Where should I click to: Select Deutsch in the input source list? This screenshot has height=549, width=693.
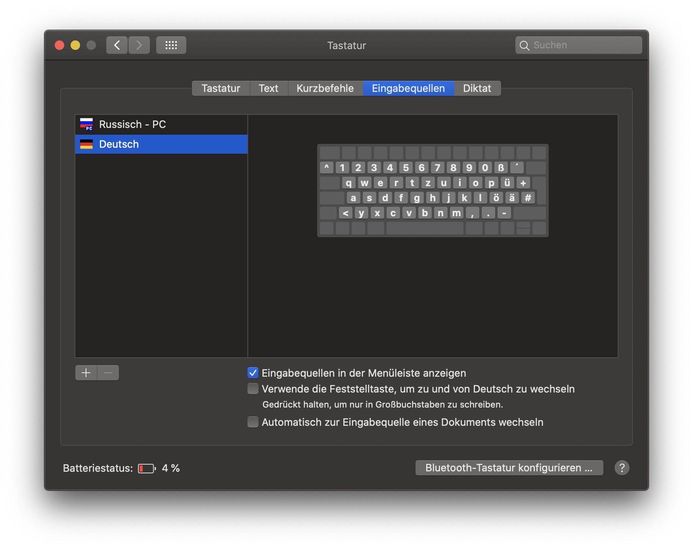click(x=161, y=144)
